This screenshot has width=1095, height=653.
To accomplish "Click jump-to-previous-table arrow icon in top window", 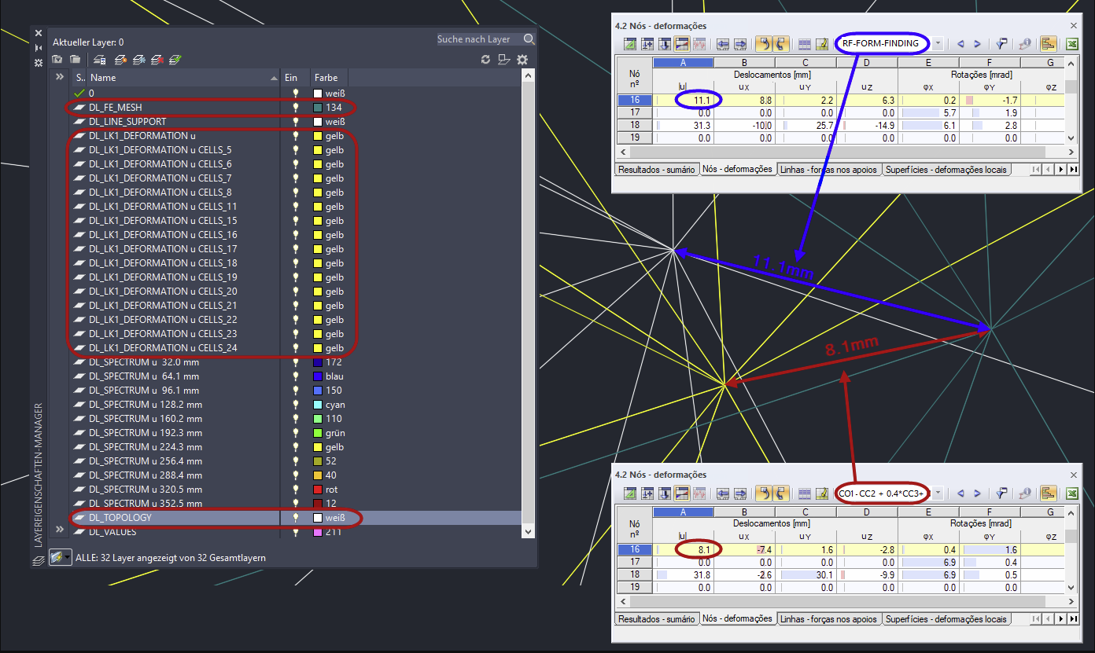I will coord(723,44).
